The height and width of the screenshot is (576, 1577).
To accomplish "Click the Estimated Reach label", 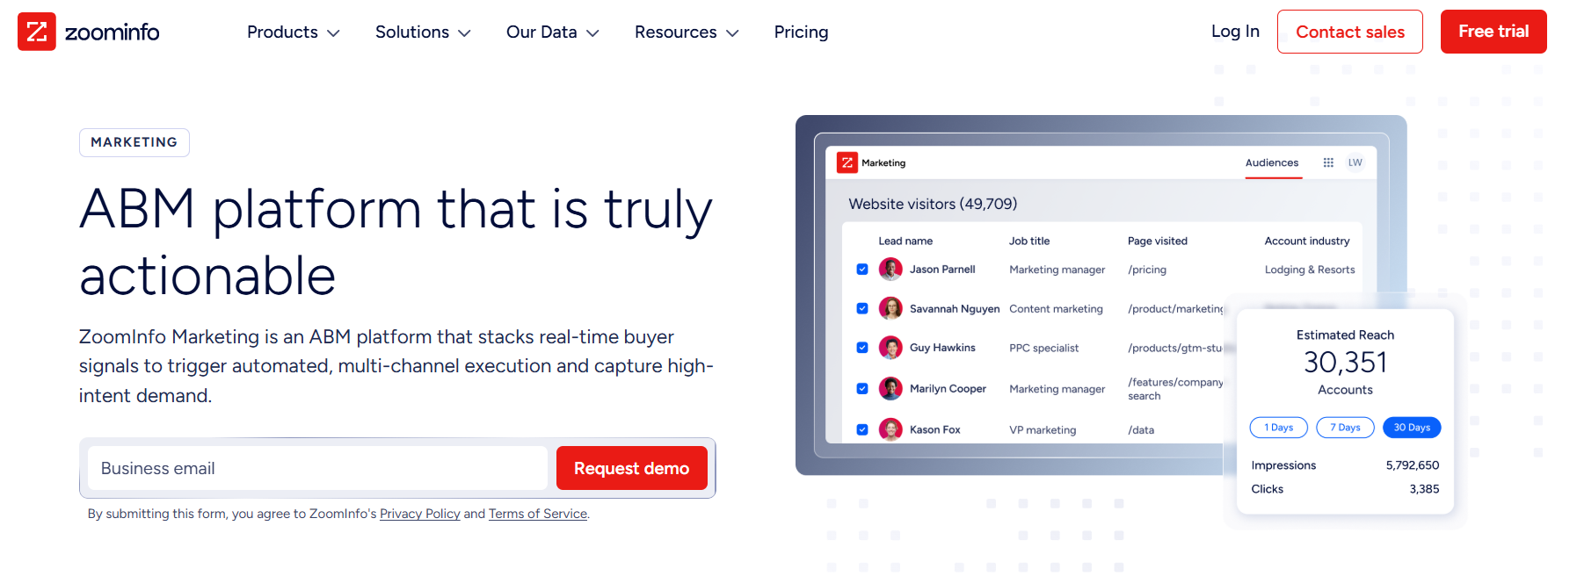I will [x=1345, y=335].
